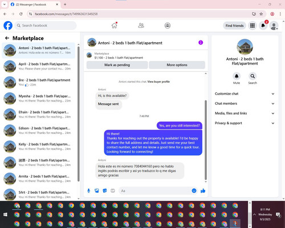Bookmark this page with the star icon
The width and height of the screenshot is (285, 228).
[261, 14]
